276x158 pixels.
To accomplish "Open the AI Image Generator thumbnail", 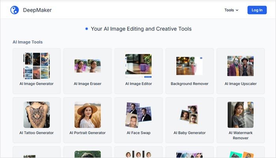I will (37, 66).
